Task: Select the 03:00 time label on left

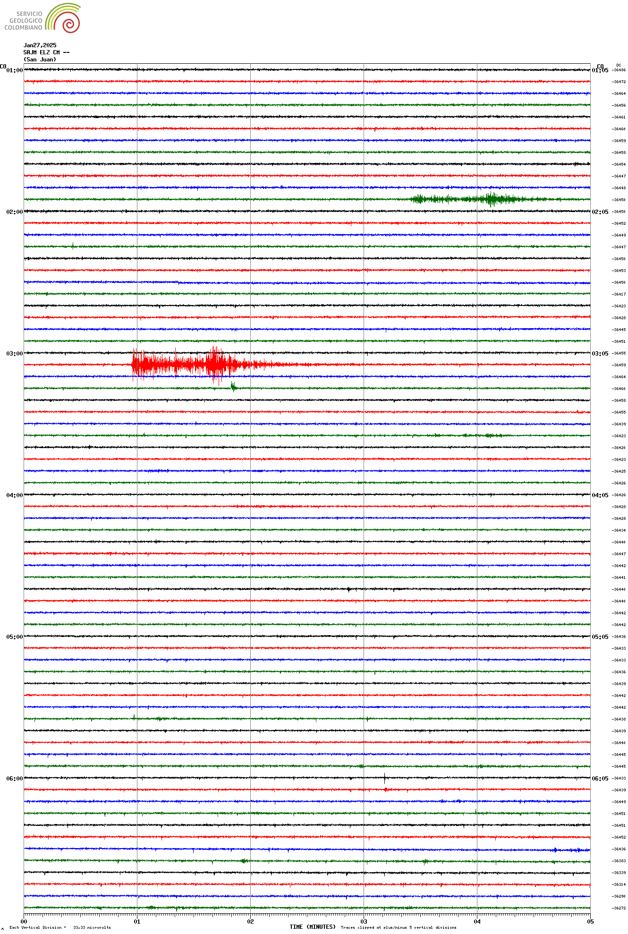Action: pos(14,354)
